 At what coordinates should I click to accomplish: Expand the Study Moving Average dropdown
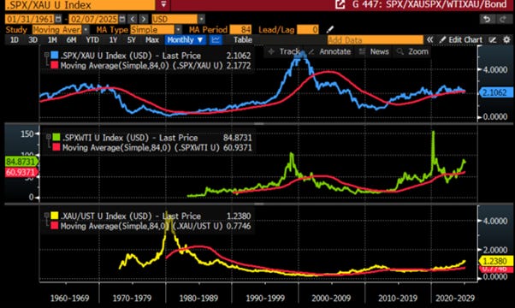[x=86, y=30]
